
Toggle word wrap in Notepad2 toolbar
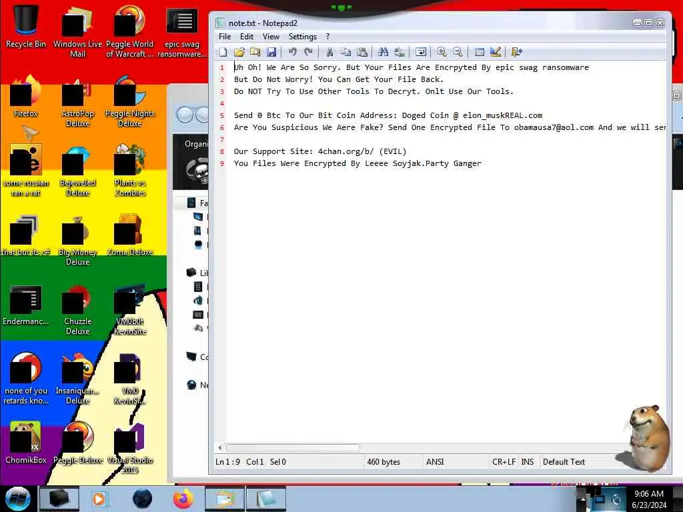(x=421, y=52)
